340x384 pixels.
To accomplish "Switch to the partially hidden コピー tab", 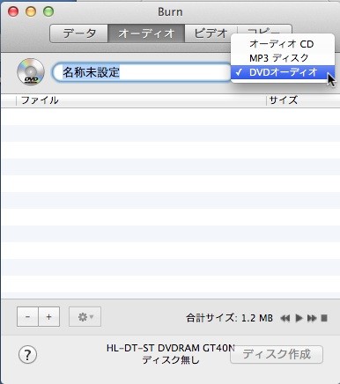I will pos(264,29).
